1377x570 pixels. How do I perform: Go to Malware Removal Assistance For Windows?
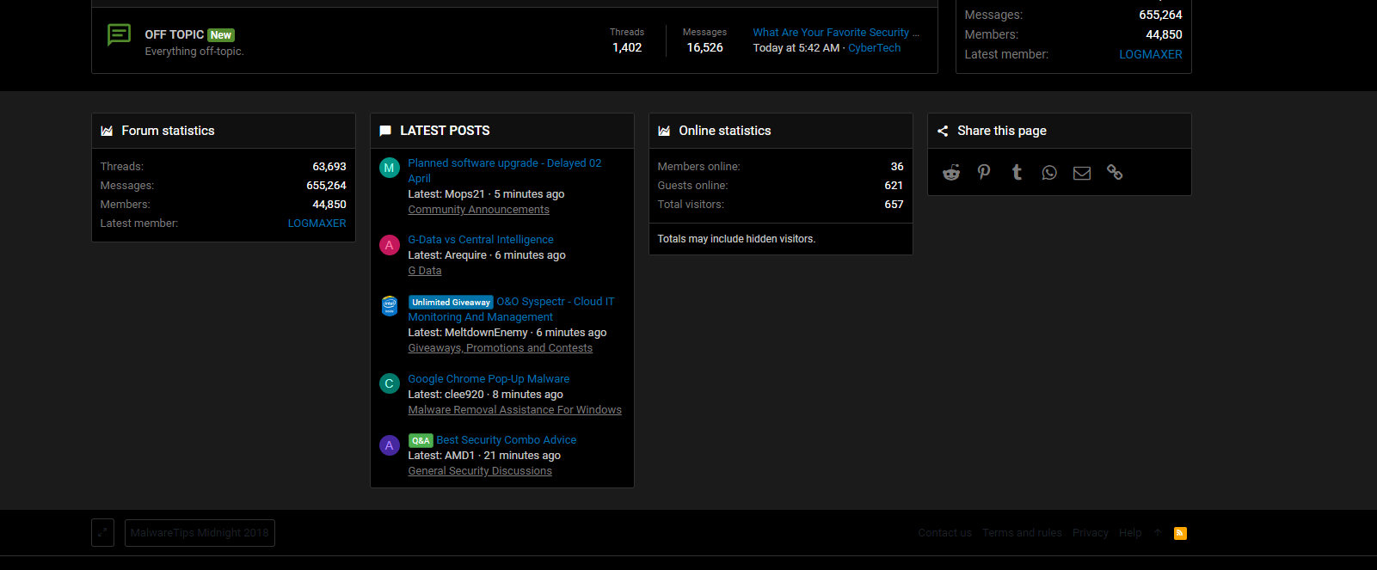coord(514,410)
